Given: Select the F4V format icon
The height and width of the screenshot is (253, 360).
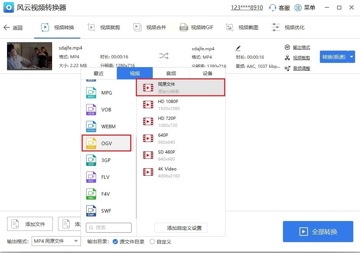Looking at the screenshot, I should (91, 194).
